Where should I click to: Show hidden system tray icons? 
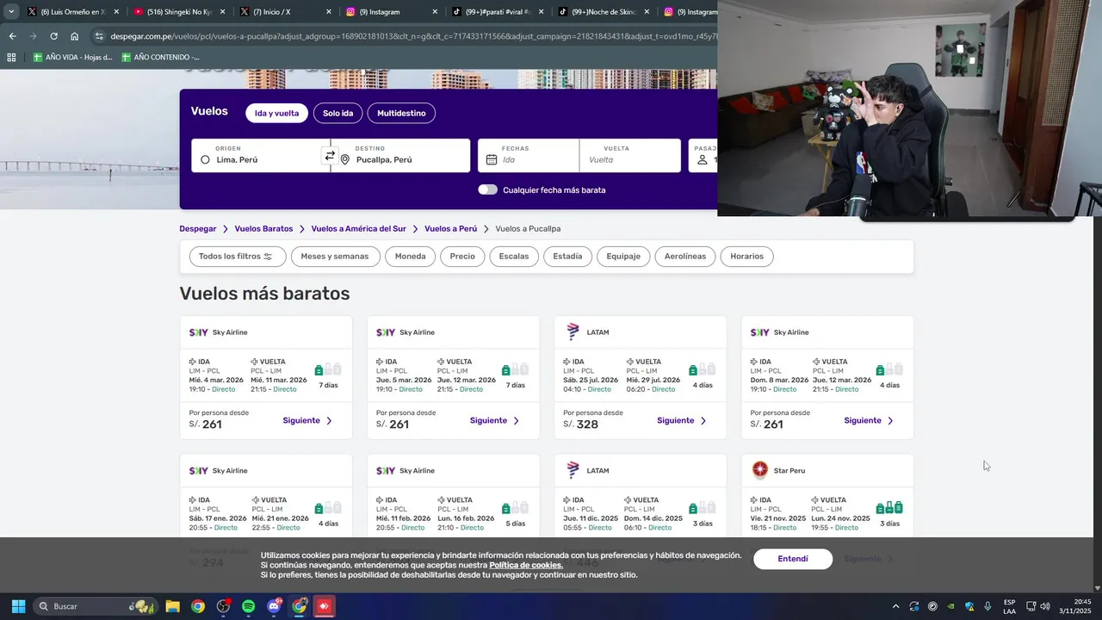pyautogui.click(x=895, y=606)
